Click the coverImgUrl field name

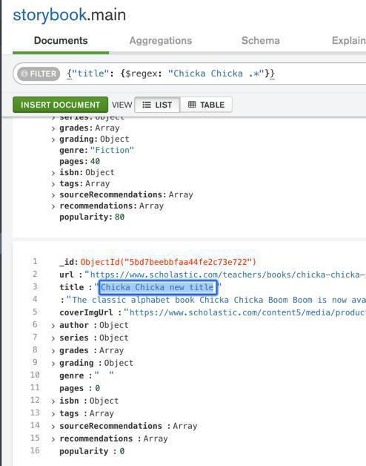point(86,312)
